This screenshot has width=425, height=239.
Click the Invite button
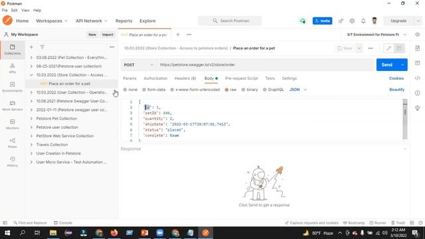tap(322, 21)
